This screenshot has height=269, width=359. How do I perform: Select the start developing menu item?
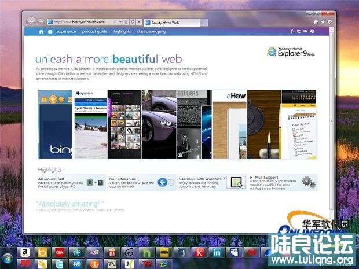coord(153,31)
